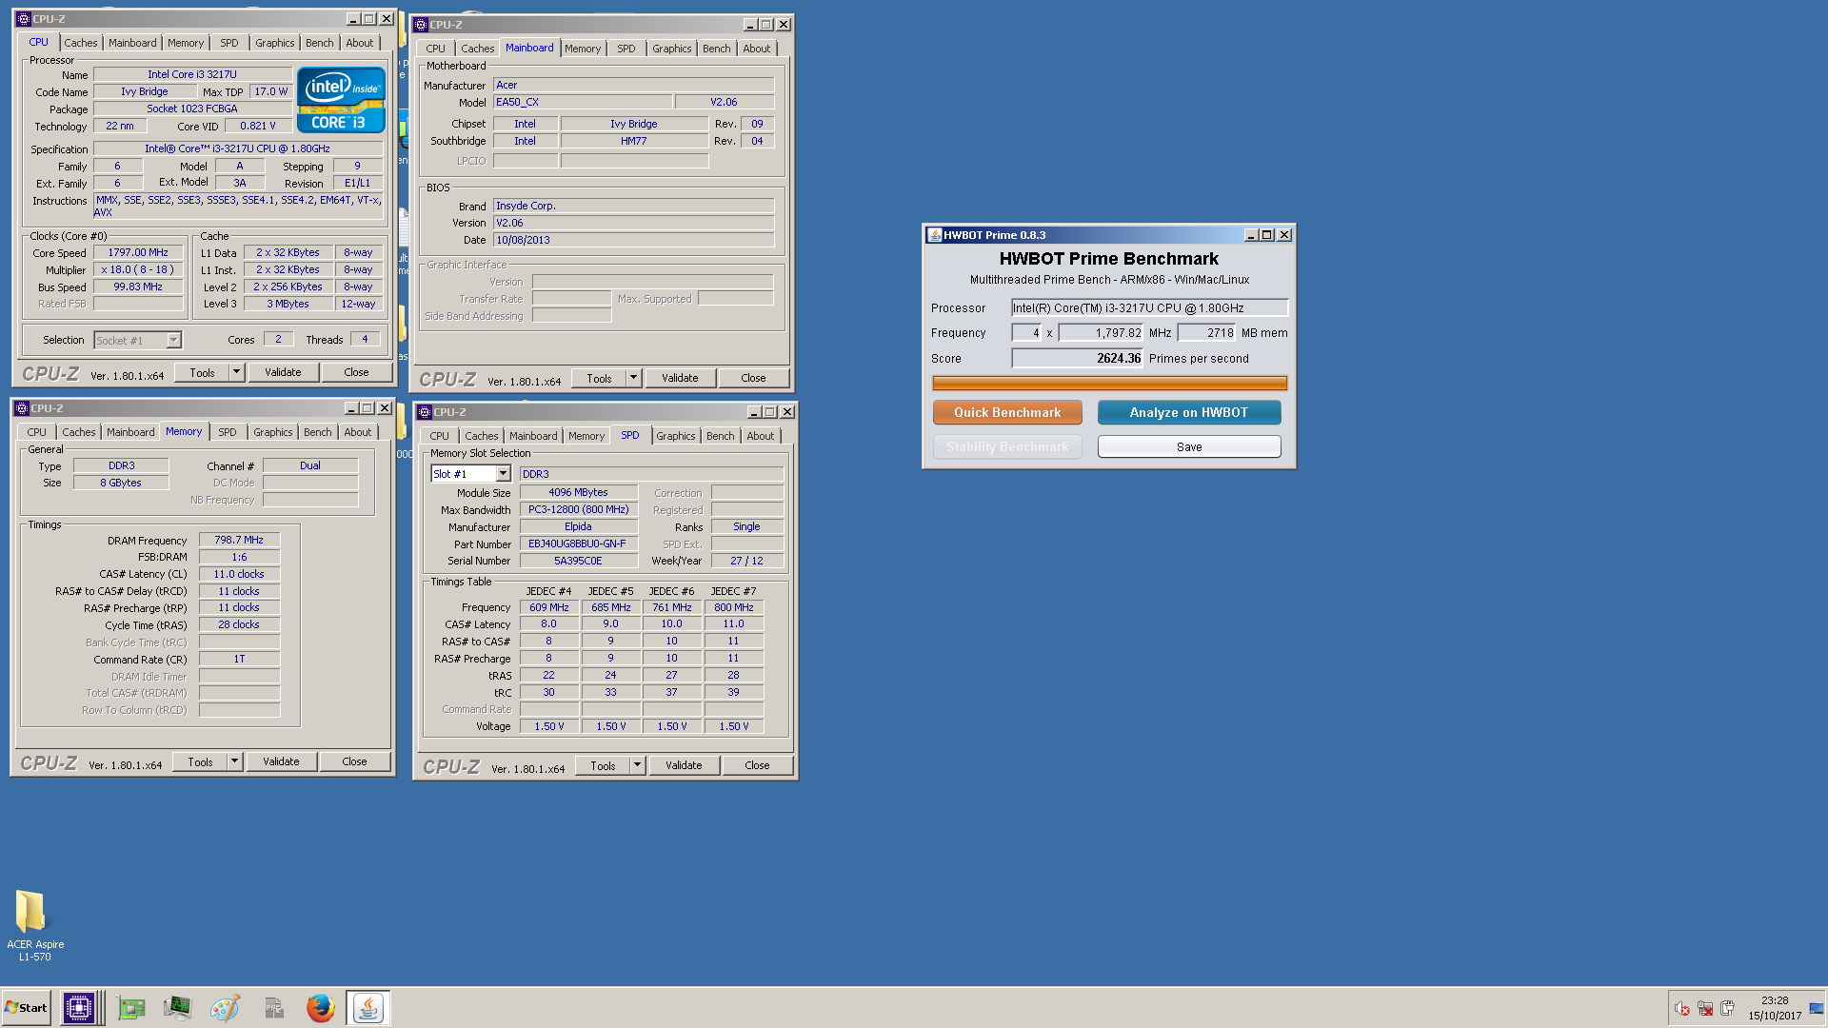The height and width of the screenshot is (1028, 1828).
Task: Click Validate in the CPU window
Action: pyautogui.click(x=283, y=372)
